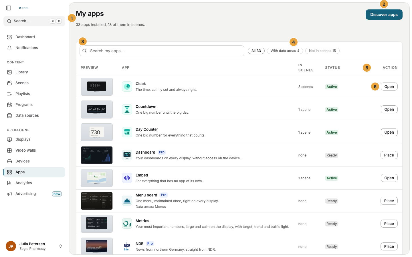
Task: Click the Clock preview thumbnail
Action: 97,87
